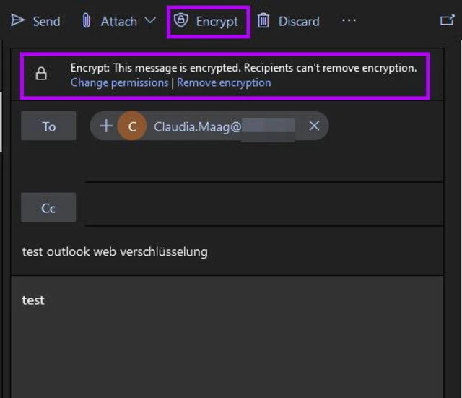Open the more options ellipsis menu
The height and width of the screenshot is (398, 462).
pos(349,21)
